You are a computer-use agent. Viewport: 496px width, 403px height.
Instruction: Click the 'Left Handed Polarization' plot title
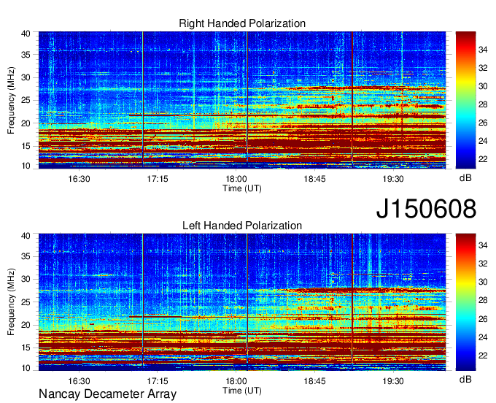point(242,226)
